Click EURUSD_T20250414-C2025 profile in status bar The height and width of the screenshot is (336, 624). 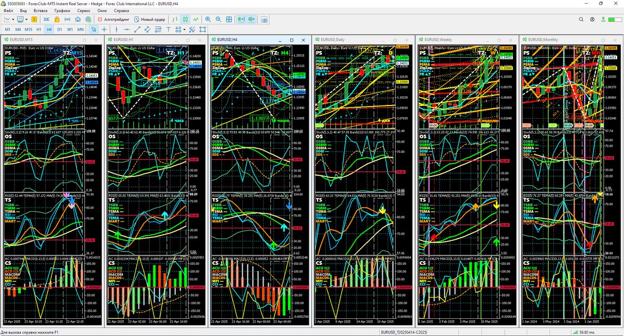tap(404, 332)
